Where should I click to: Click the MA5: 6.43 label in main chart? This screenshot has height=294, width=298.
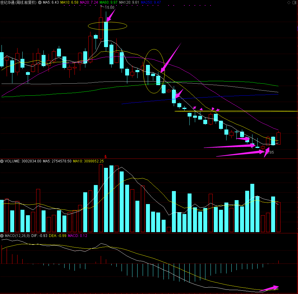pyautogui.click(x=51, y=2)
